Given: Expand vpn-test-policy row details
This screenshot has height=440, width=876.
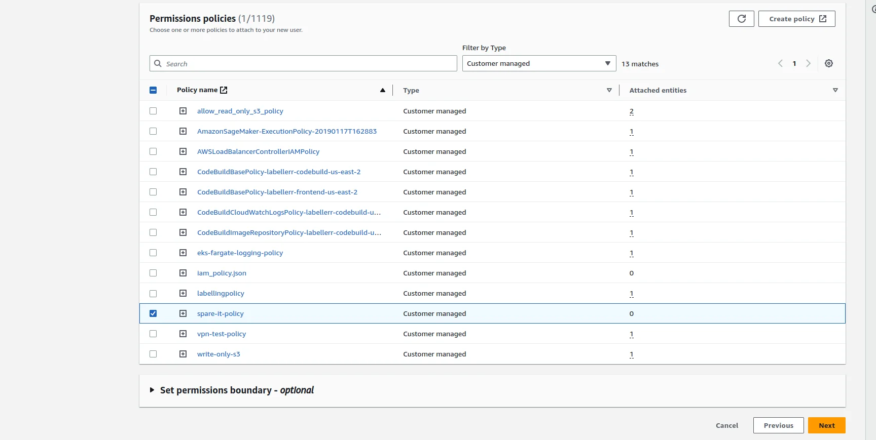Looking at the screenshot, I should coord(183,334).
